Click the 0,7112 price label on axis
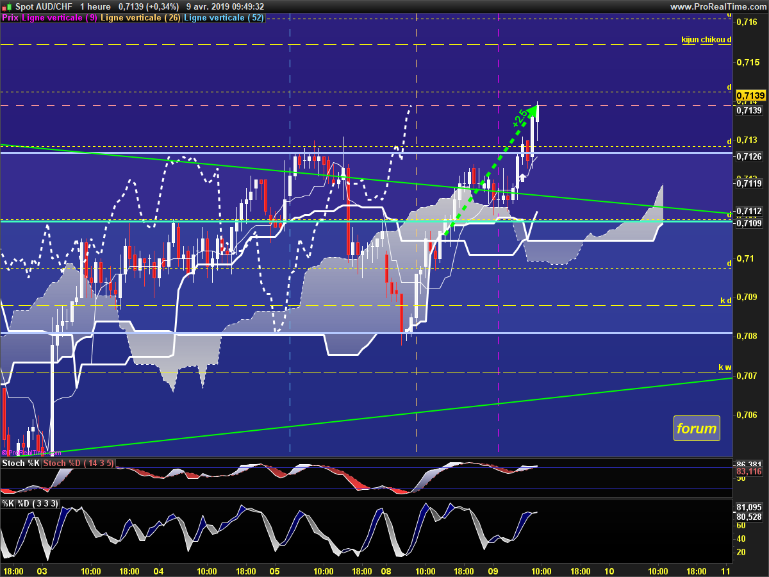Image resolution: width=769 pixels, height=577 pixels. (x=749, y=212)
